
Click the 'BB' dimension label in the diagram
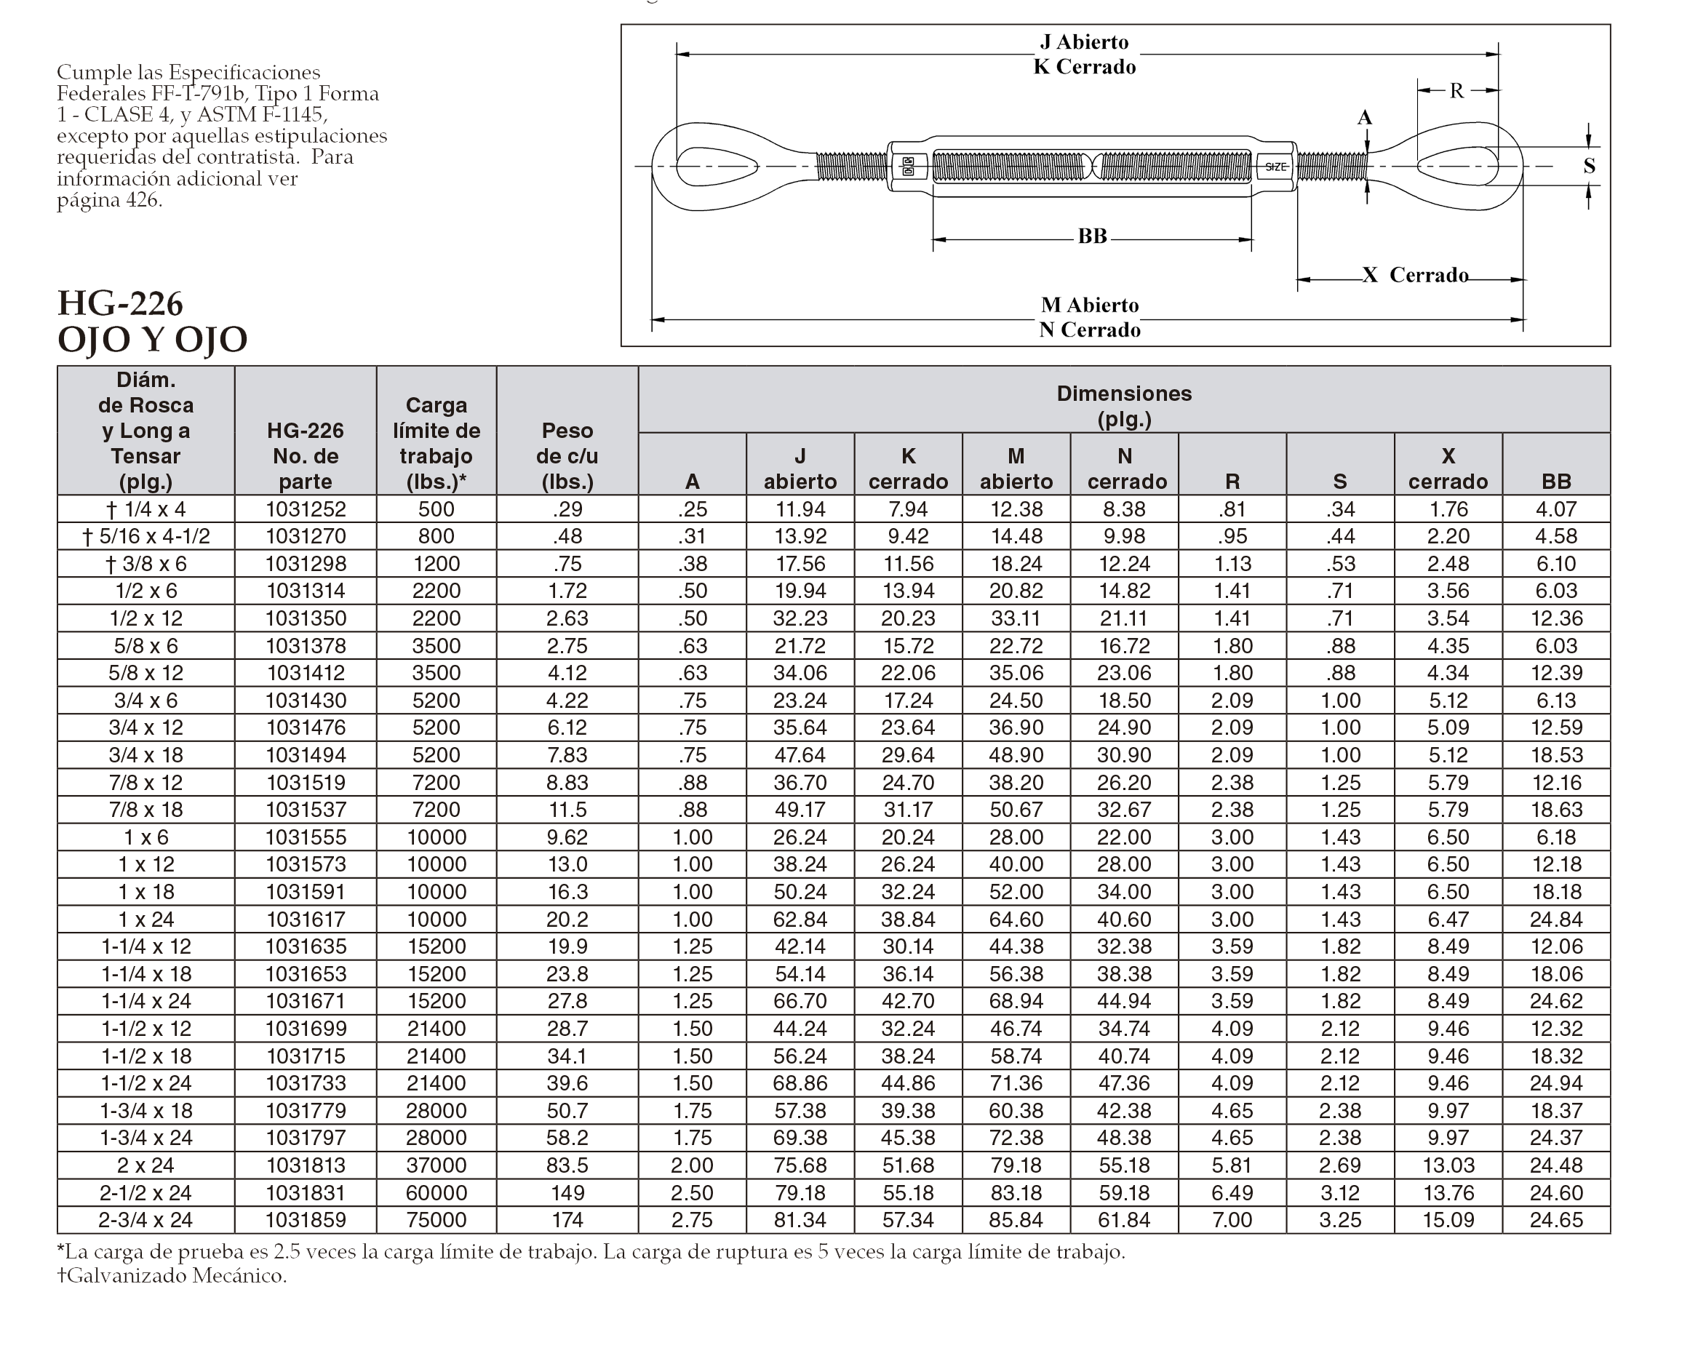coord(1092,236)
